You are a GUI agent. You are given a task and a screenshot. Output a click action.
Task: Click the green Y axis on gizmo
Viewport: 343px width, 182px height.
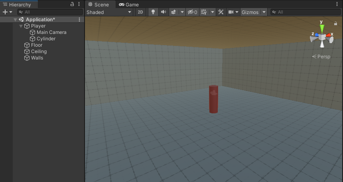pos(322,28)
